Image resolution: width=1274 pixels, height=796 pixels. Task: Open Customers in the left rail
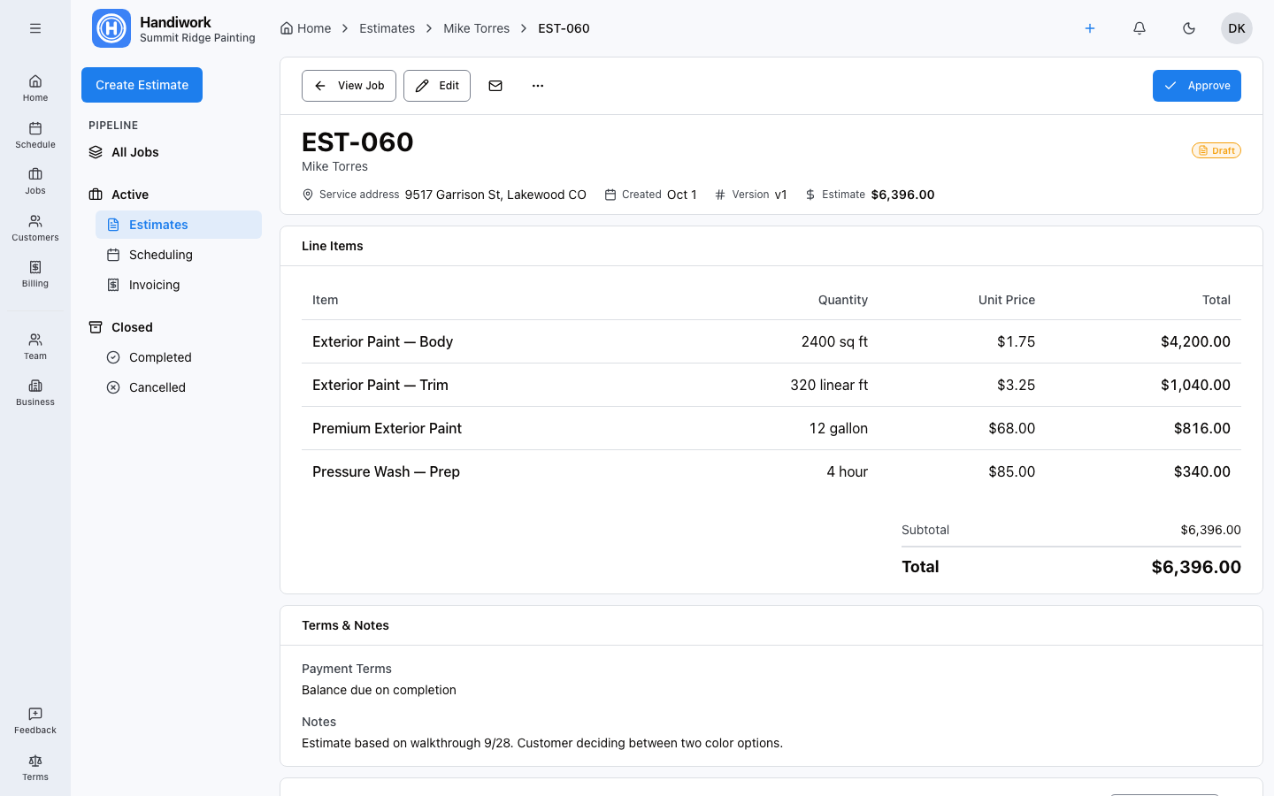tap(35, 227)
